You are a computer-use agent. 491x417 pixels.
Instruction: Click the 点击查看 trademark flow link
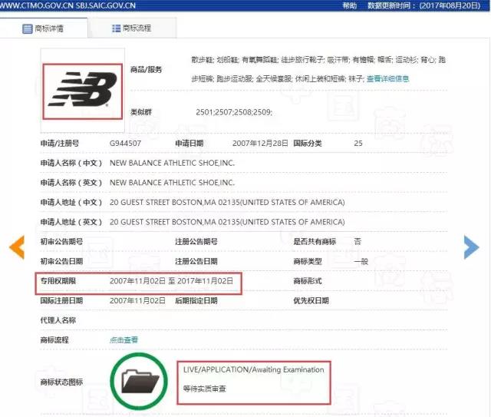point(124,339)
